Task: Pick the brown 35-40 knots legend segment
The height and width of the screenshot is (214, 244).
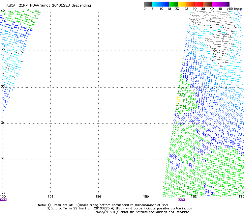Action: point(208,4)
